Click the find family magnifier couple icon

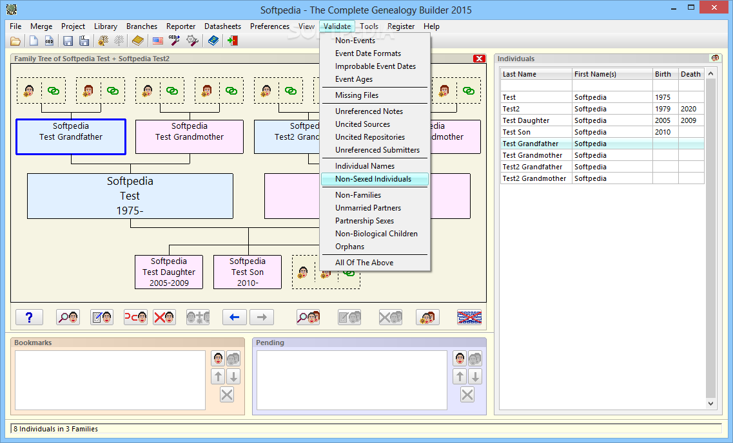[308, 317]
